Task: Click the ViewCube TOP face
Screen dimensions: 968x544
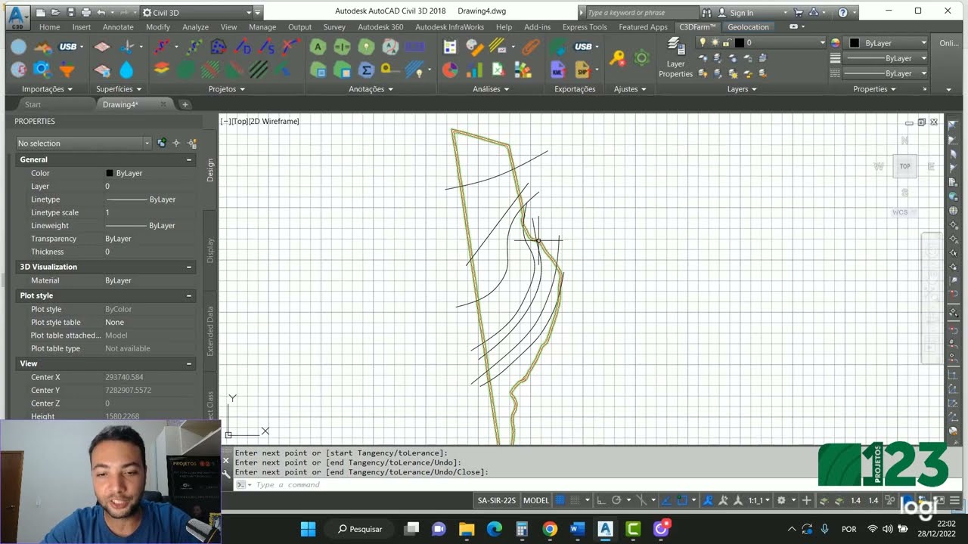Action: pyautogui.click(x=904, y=166)
